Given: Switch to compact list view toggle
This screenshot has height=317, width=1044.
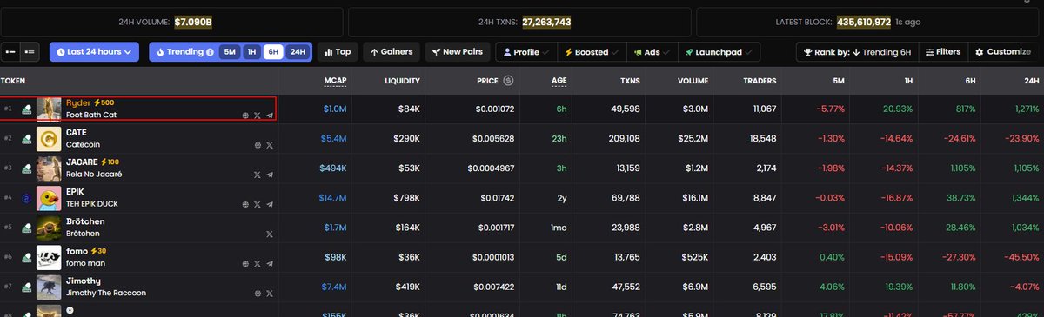Looking at the screenshot, I should coord(11,52).
